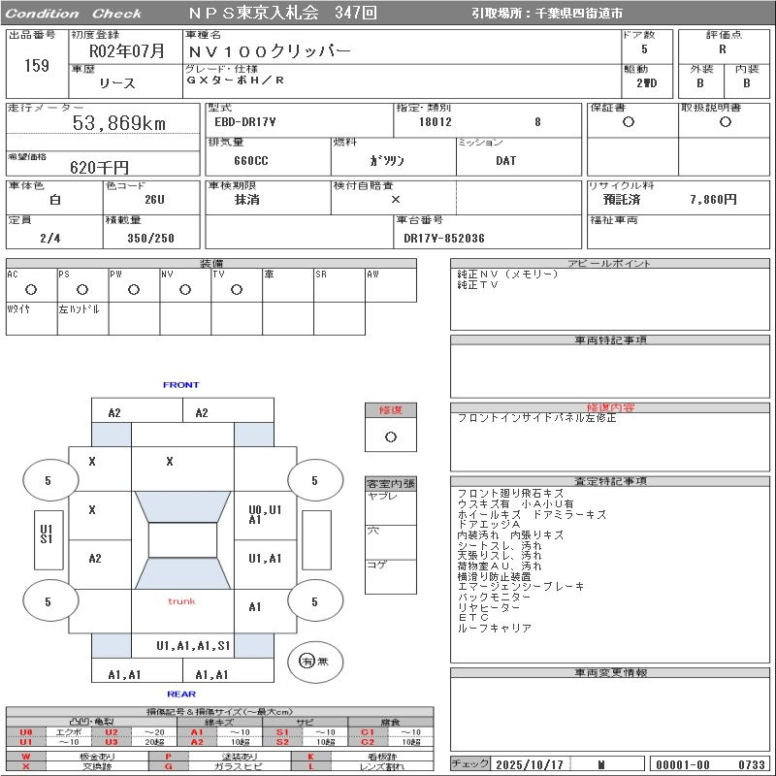Click the circled 有 mark near the rear

click(307, 661)
